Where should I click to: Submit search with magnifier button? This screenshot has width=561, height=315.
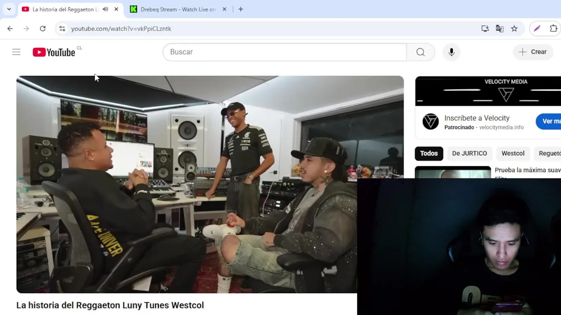[x=420, y=52]
